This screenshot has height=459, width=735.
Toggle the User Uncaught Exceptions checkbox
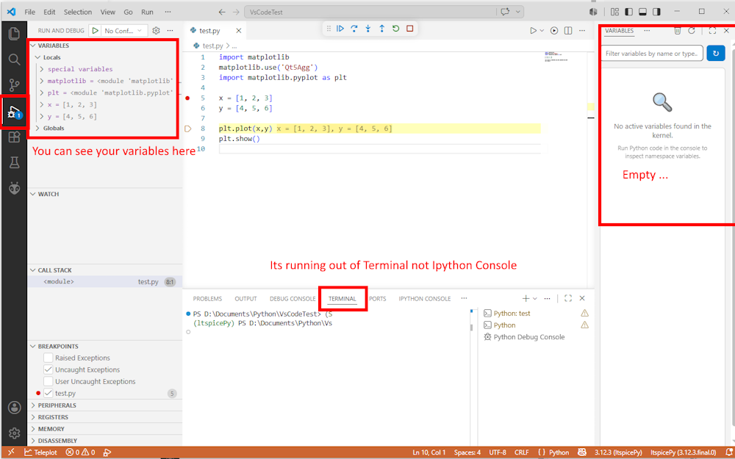tap(49, 381)
